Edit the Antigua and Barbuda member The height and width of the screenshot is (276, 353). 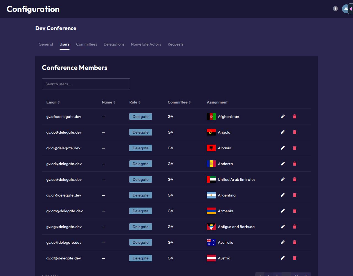point(283,227)
